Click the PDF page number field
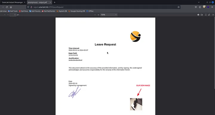 pos(13,15)
